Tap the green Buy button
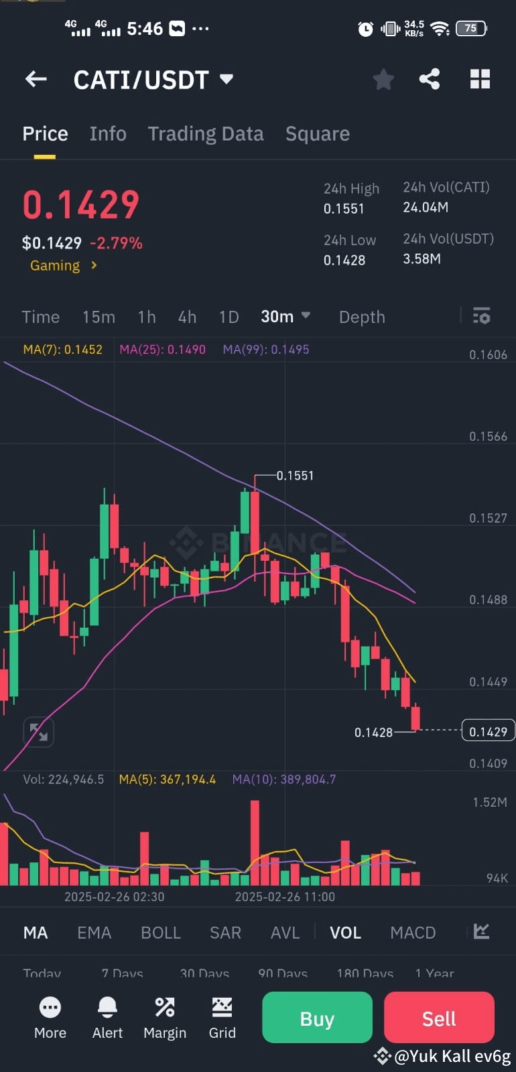Image resolution: width=516 pixels, height=1072 pixels. pos(316,1017)
